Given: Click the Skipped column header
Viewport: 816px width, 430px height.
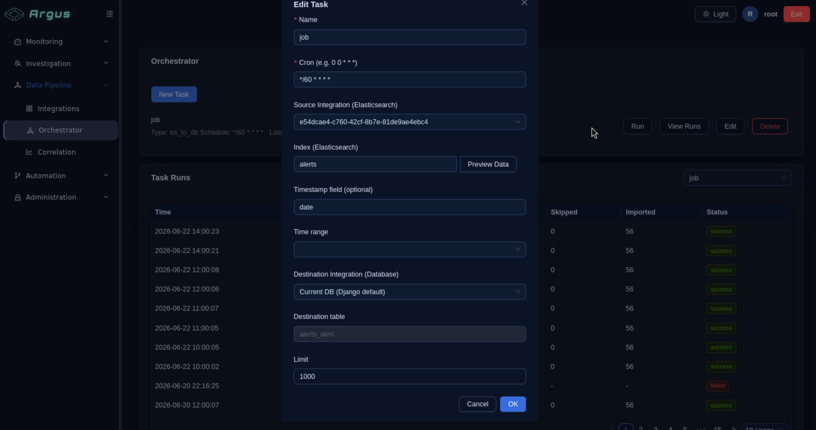Looking at the screenshot, I should coord(564,212).
